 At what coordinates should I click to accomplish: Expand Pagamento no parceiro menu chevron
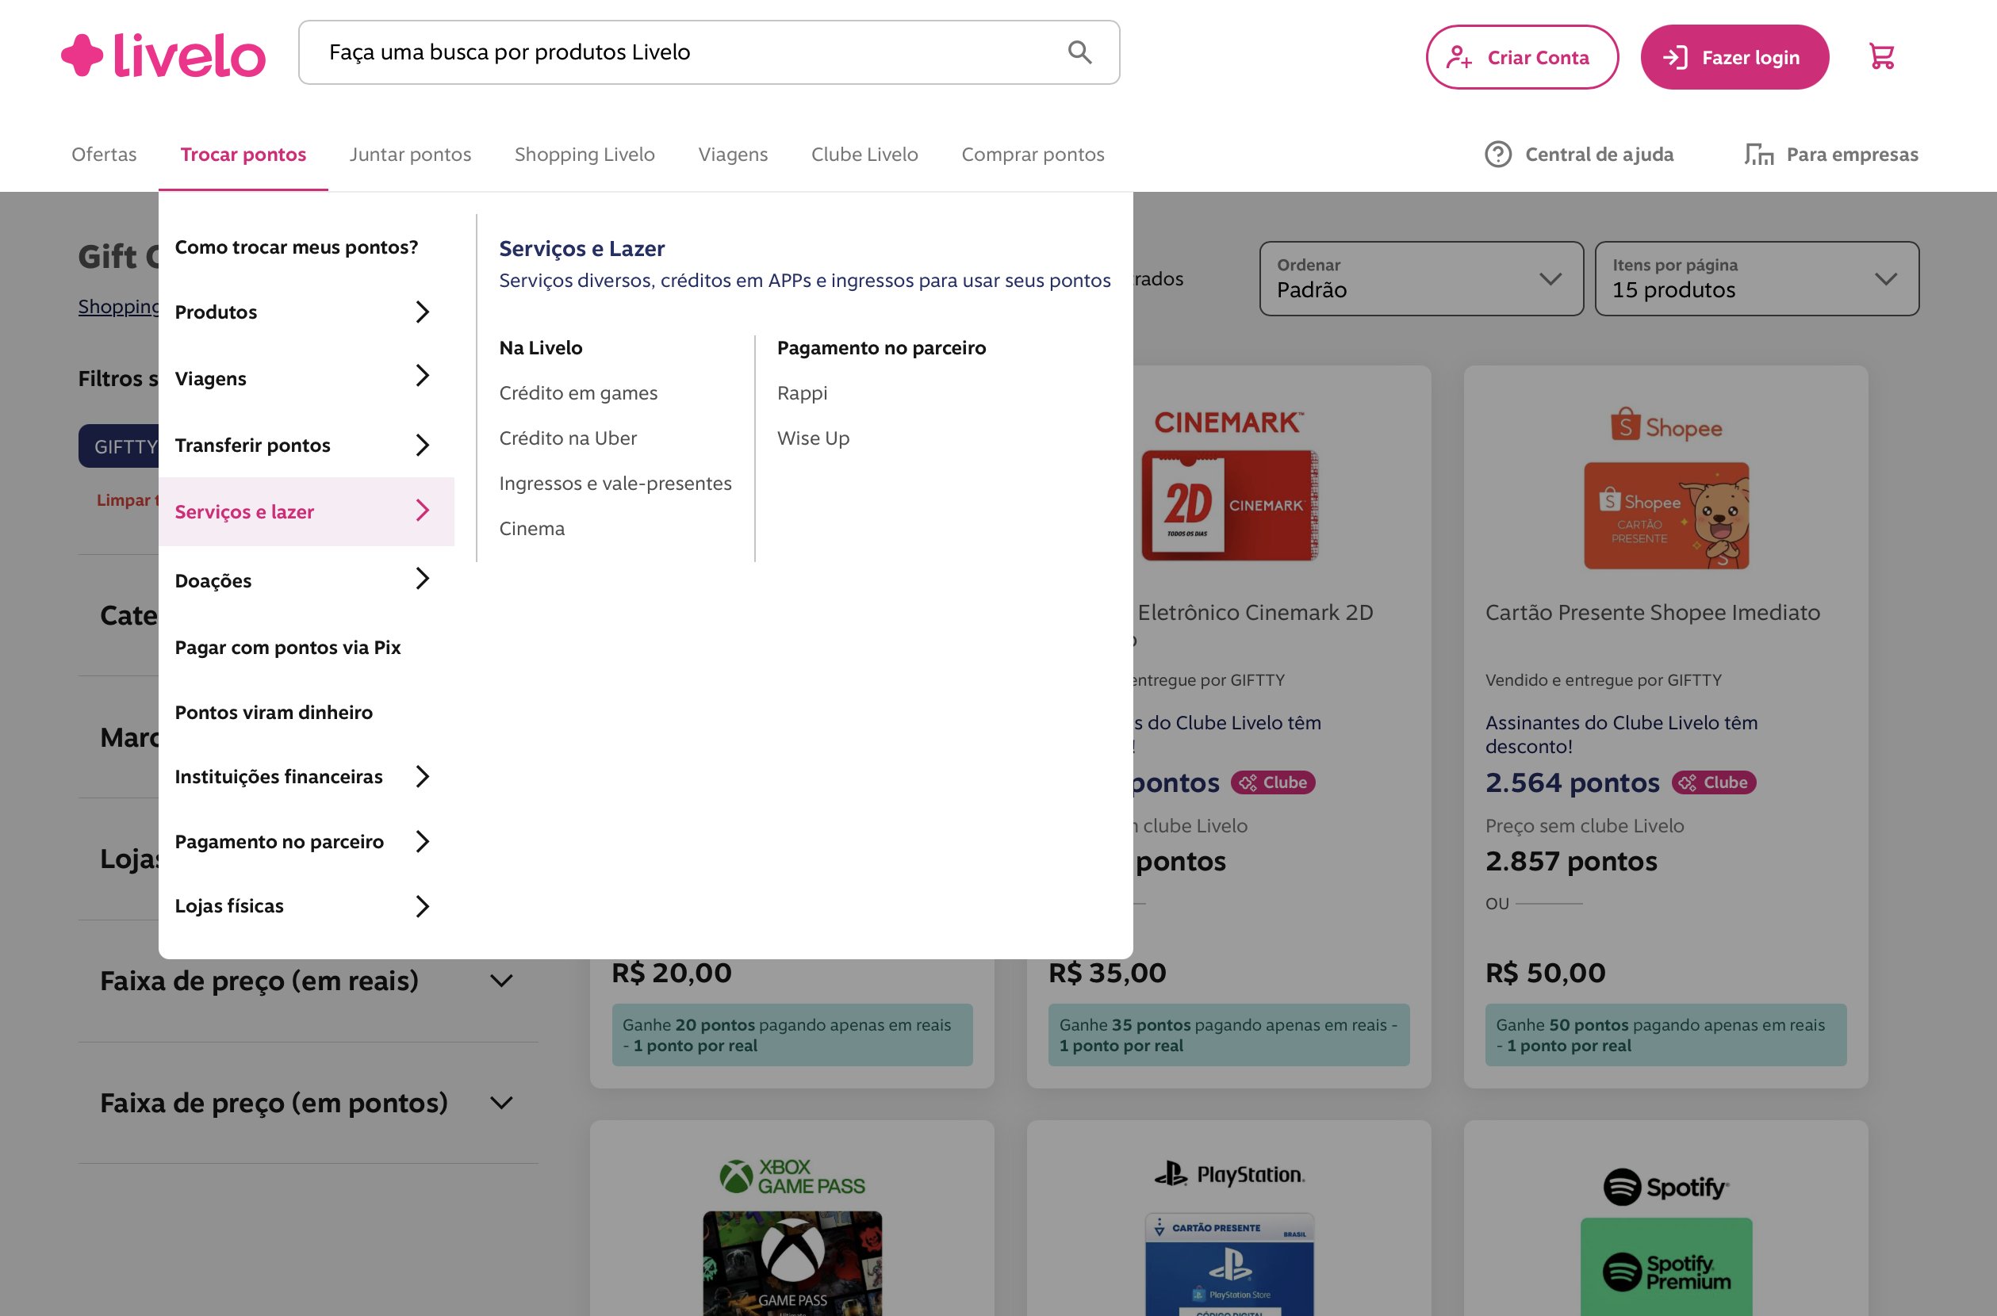click(422, 841)
